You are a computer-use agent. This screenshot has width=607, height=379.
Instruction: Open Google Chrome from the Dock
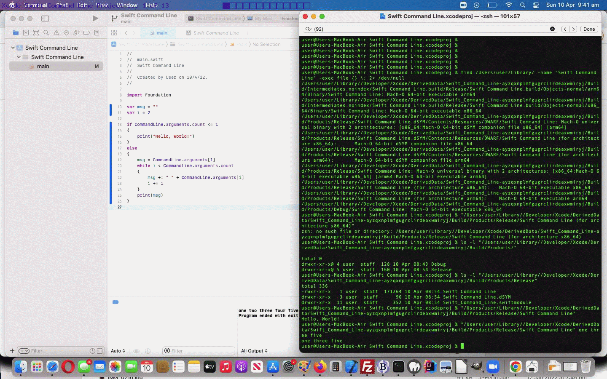point(516,367)
